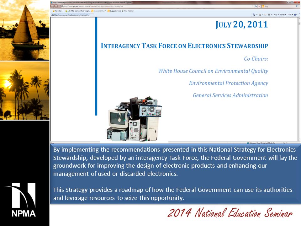Open the Free Hotmail favorite link
Viewport: 301px width, 226px height.
tap(128, 11)
